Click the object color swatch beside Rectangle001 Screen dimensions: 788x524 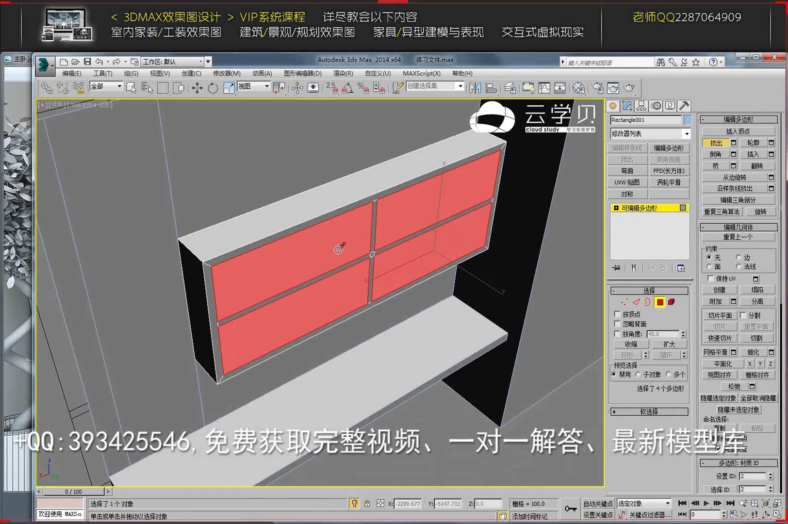click(688, 119)
